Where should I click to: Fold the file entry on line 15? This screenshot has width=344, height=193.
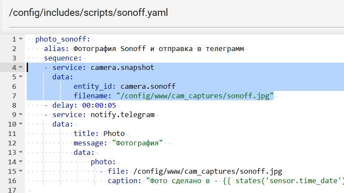[21, 171]
